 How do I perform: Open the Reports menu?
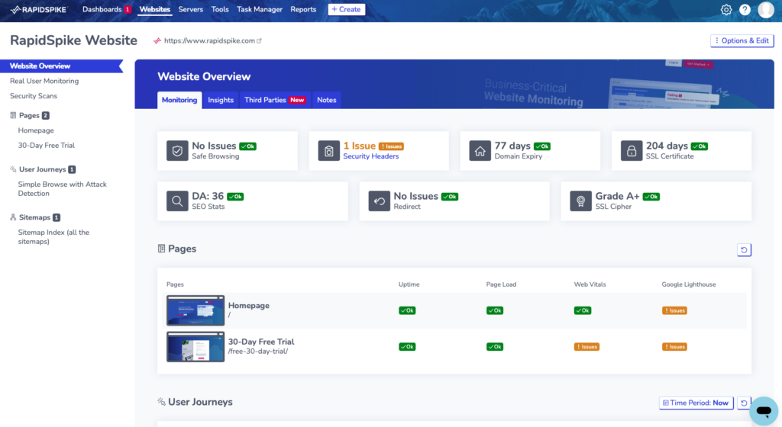click(303, 9)
